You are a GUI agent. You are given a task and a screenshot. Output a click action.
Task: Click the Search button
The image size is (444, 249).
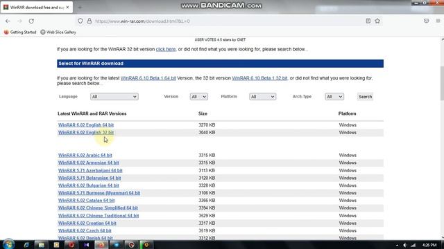point(365,97)
